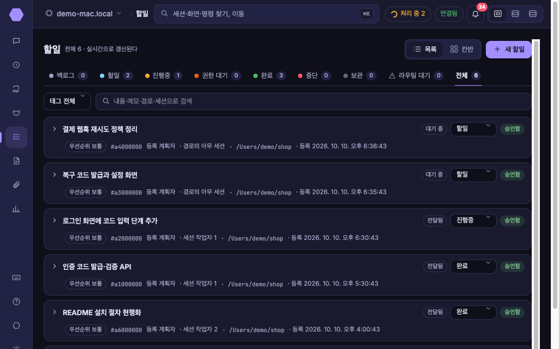Click the chip icon beside demo-mac.local
This screenshot has height=349, width=559.
[x=49, y=14]
